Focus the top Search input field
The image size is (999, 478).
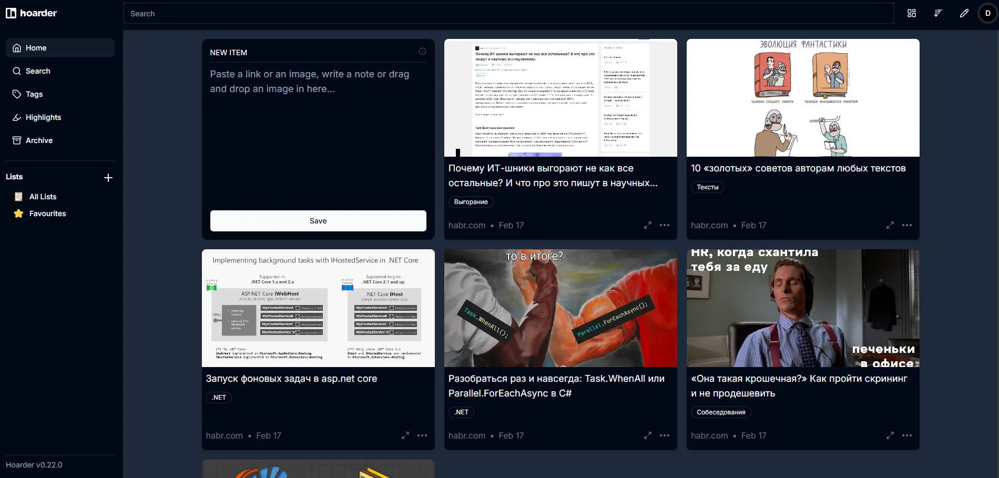(508, 14)
